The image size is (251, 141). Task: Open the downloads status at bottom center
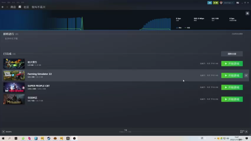click(125, 131)
